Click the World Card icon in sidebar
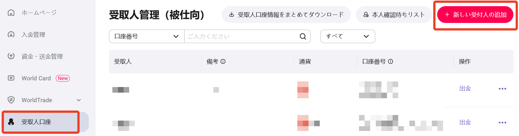This screenshot has width=519, height=136. pyautogui.click(x=11, y=78)
